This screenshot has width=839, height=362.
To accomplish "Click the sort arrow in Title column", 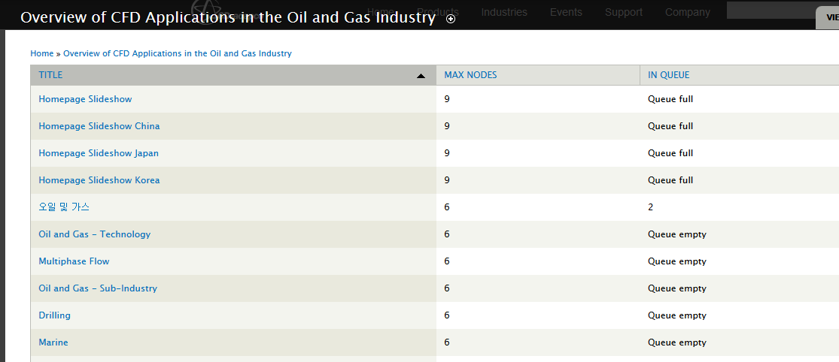I will click(421, 75).
